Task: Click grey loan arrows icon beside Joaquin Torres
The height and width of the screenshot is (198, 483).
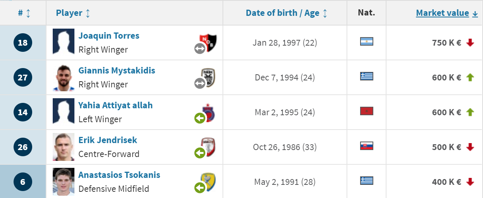Action: (x=200, y=48)
